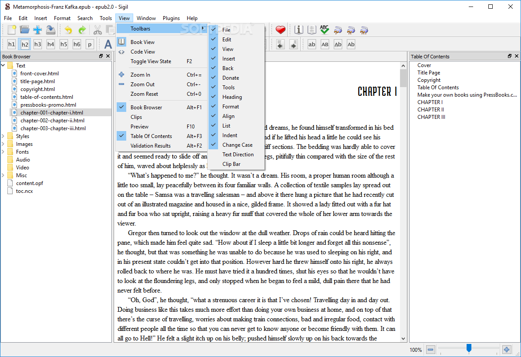Toggle Book Browser panel in View menu
Screen dimensions: 521x357
tap(162, 108)
